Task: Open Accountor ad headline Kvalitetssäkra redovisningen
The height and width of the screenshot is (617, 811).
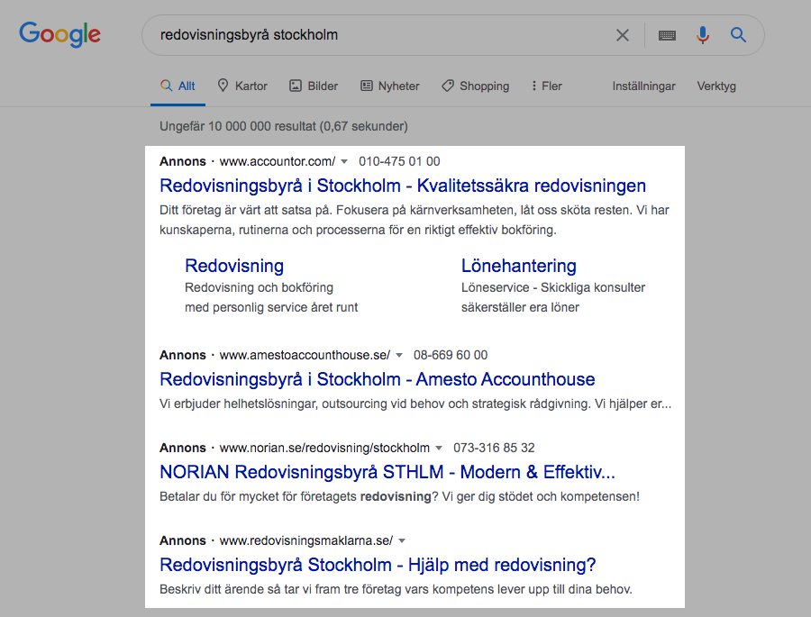Action: click(x=403, y=186)
